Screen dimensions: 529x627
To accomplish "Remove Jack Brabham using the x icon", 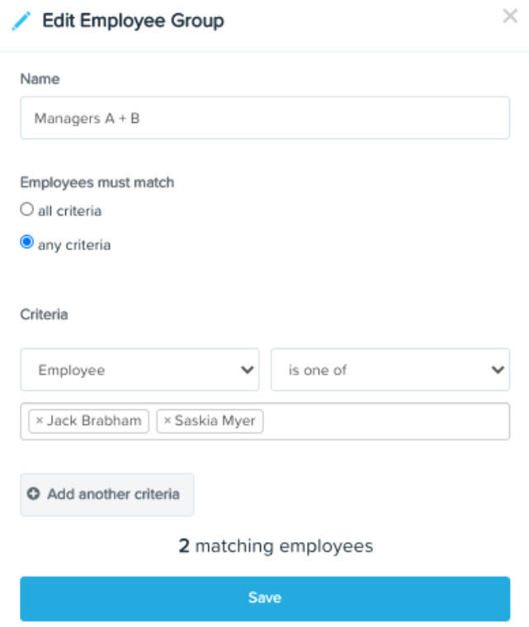I will [40, 420].
